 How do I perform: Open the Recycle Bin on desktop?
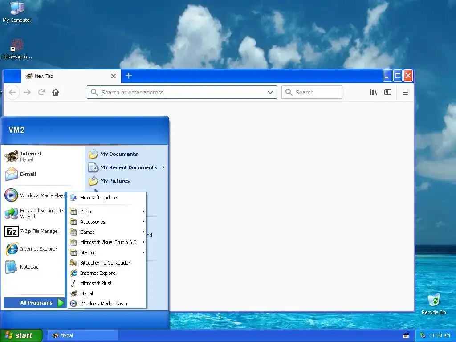tap(434, 304)
